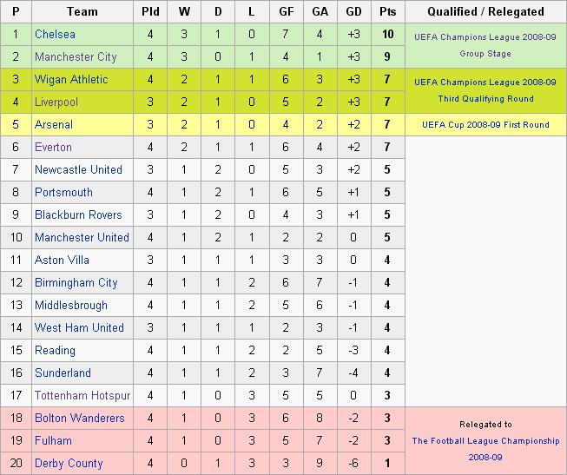The width and height of the screenshot is (567, 475).
Task: Select the Blackburn Rovers link
Action: pyautogui.click(x=78, y=214)
